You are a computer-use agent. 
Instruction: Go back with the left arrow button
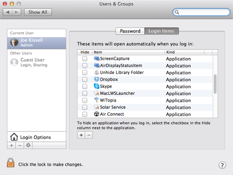pyautogui.click(x=8, y=12)
